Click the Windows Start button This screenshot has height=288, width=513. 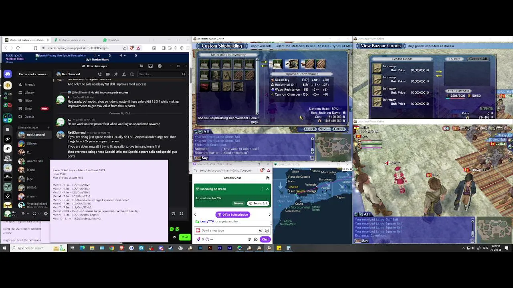tap(5, 248)
